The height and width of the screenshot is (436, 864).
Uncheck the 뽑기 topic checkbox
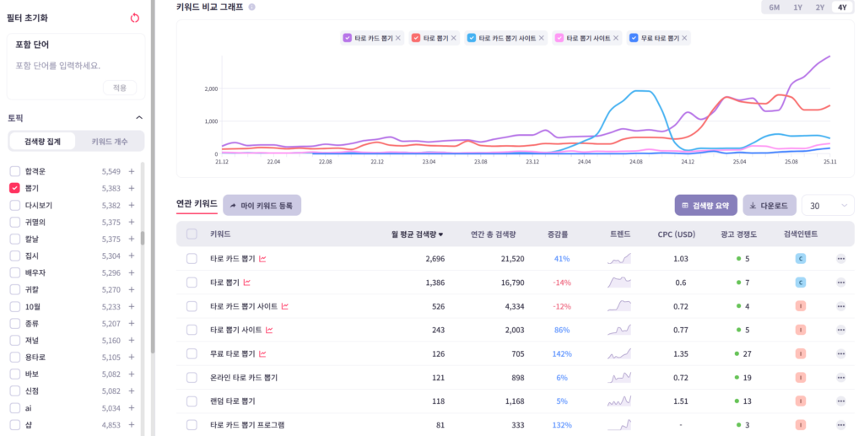tap(15, 188)
